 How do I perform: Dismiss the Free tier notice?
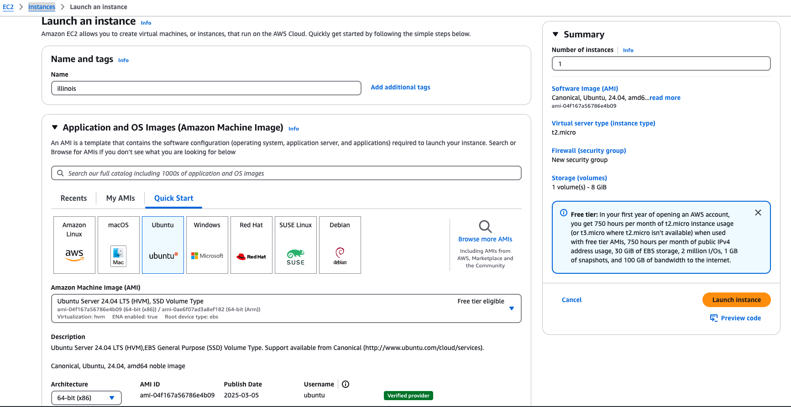(758, 213)
